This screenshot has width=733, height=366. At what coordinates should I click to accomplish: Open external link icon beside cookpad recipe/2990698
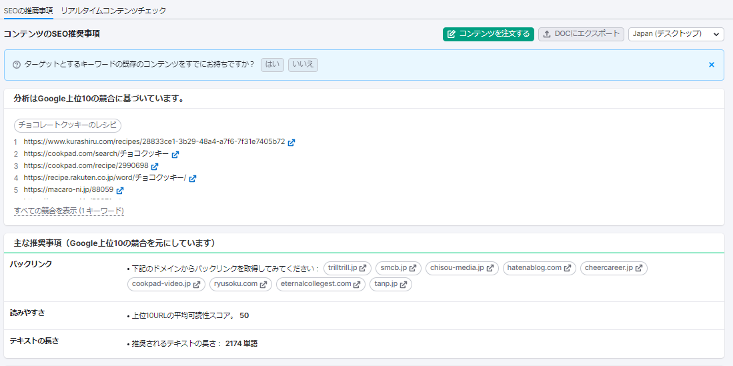(155, 166)
